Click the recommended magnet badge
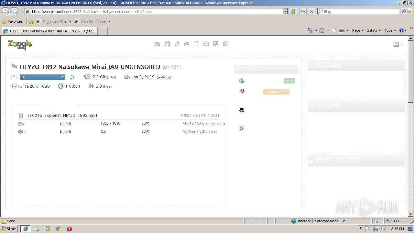This screenshot has width=414, height=233. 276,92
